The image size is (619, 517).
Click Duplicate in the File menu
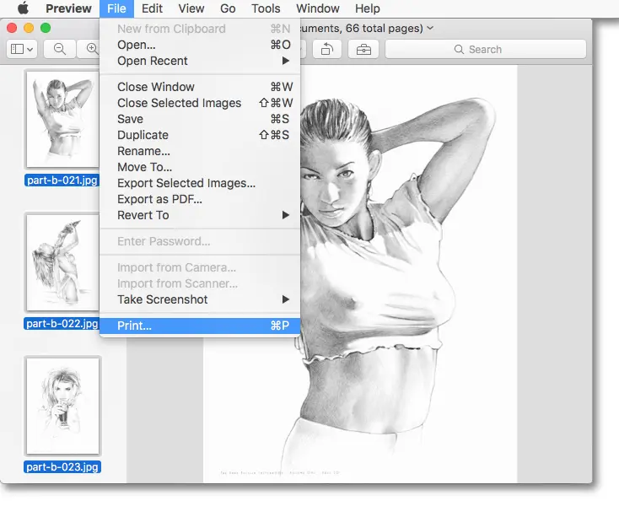[143, 135]
